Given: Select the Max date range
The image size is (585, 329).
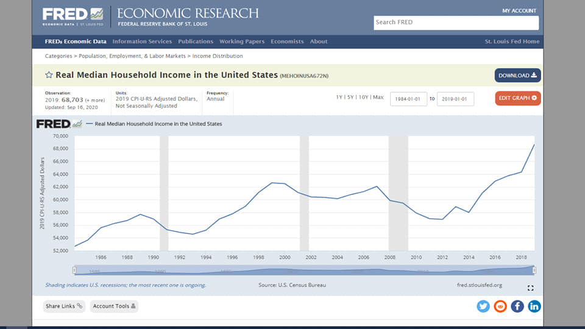Looking at the screenshot, I should tap(378, 97).
